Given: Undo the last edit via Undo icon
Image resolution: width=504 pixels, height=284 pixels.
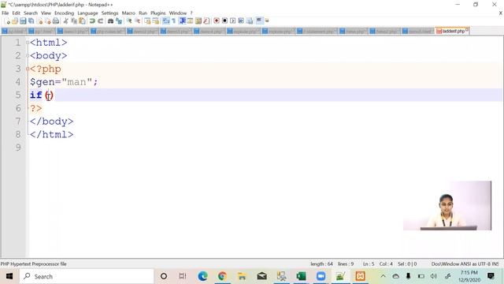Looking at the screenshot, I should point(92,21).
